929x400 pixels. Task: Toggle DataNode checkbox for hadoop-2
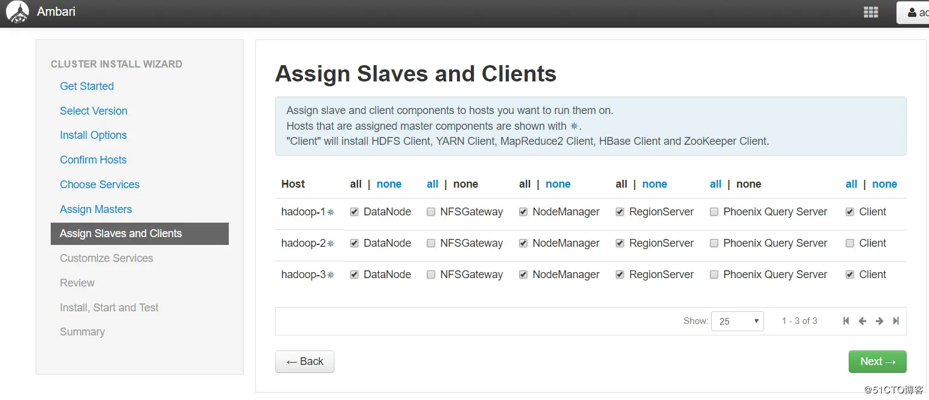[x=354, y=243]
